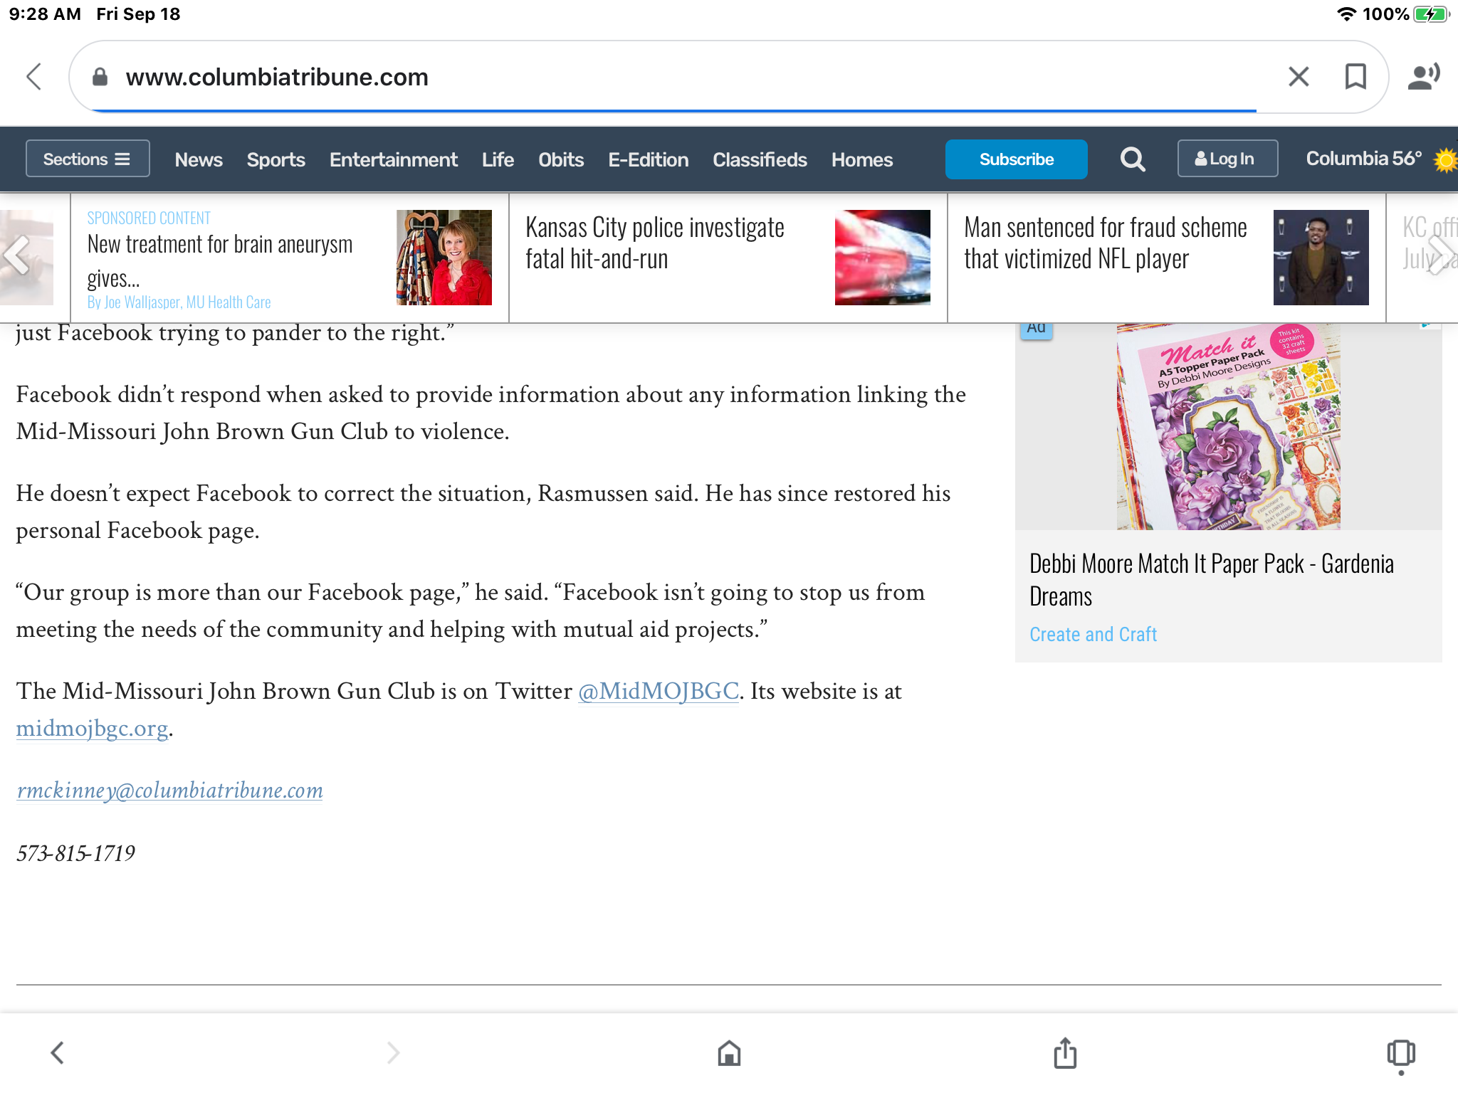1458x1093 pixels.
Task: Read Kansas City fatal hit-and-run story
Action: point(654,243)
